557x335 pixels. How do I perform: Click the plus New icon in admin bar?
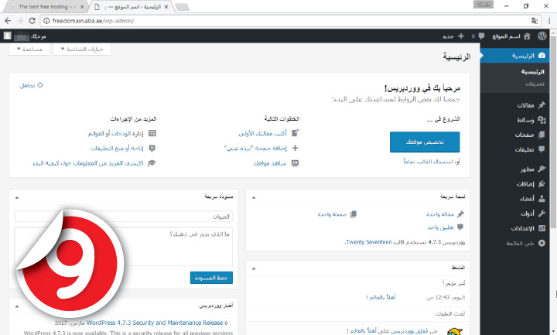pyautogui.click(x=461, y=36)
